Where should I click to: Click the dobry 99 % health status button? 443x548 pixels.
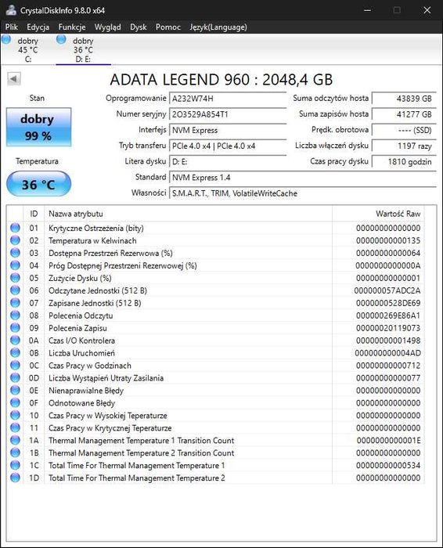pos(38,127)
